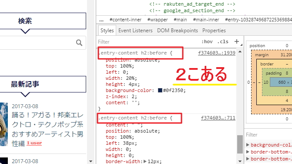This screenshot has height=164, width=292.
Task: Open the 邦楽エレクトロ・テクノポップ article link
Action: coord(47,129)
